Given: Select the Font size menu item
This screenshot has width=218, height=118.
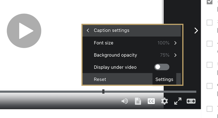Looking at the screenshot, I should coord(103,43).
